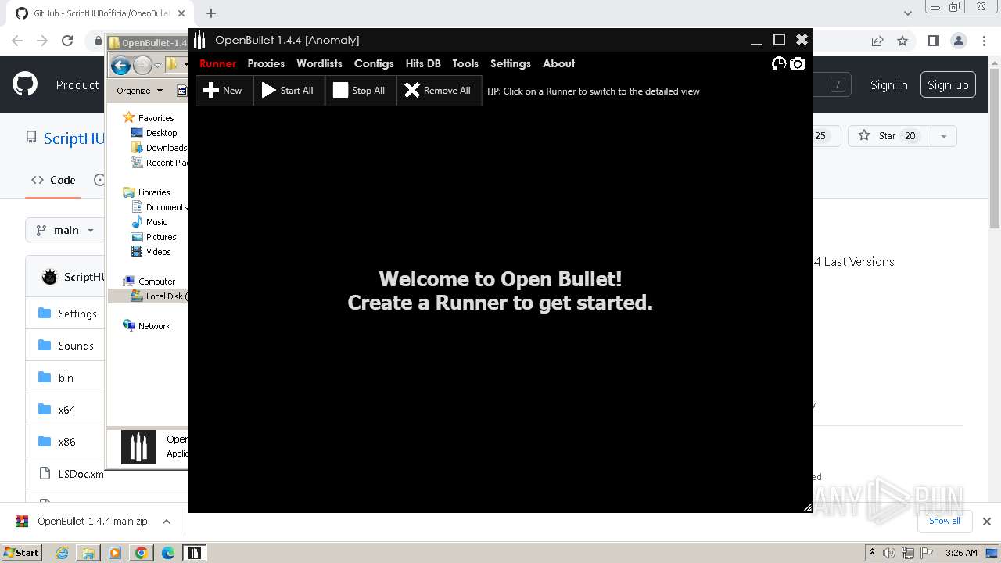The height and width of the screenshot is (563, 1001).
Task: Open the Product menu on GitHub
Action: click(x=77, y=84)
